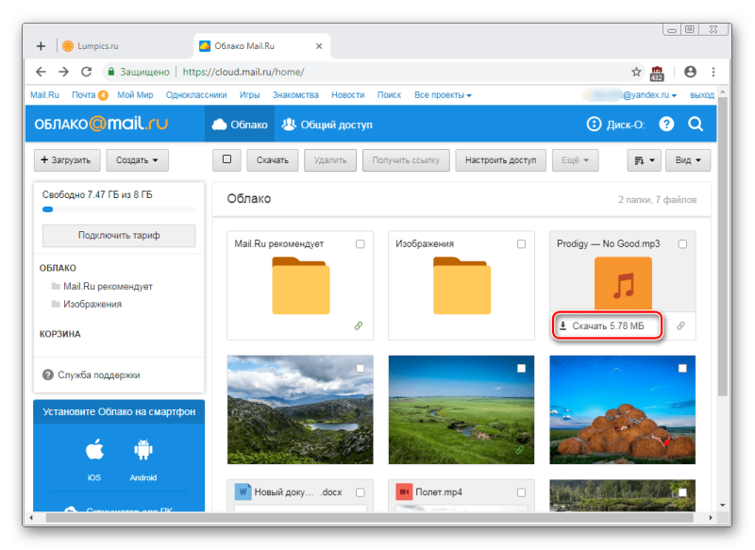Screen dimensions: 755x550
Task: Open the Chrome three-dot menu
Action: pyautogui.click(x=713, y=72)
